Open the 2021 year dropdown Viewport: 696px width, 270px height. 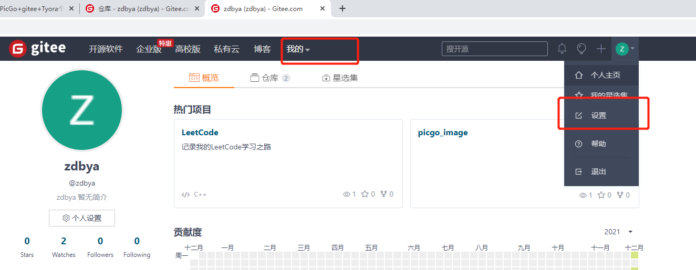coord(618,232)
